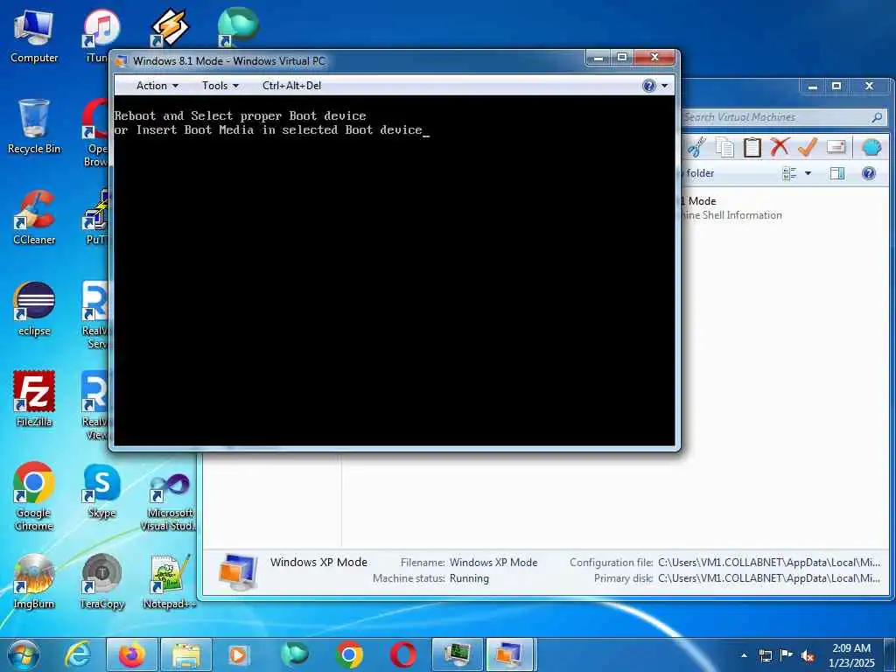Screen dimensions: 896x672
Task: Click the Copy toolbar icon
Action: tap(724, 147)
